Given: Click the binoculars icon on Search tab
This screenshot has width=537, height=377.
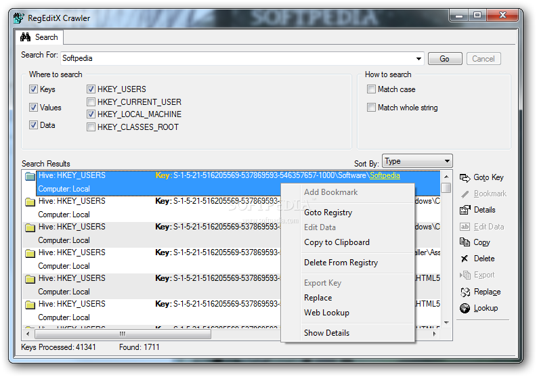Looking at the screenshot, I should pos(25,37).
